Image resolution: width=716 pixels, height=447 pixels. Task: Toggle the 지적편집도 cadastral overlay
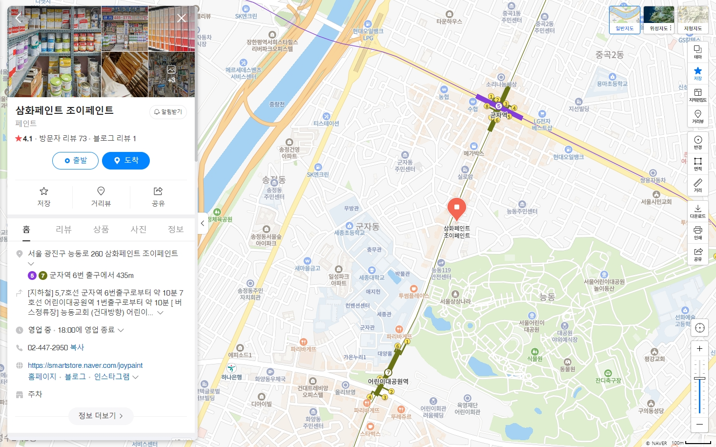pos(697,95)
